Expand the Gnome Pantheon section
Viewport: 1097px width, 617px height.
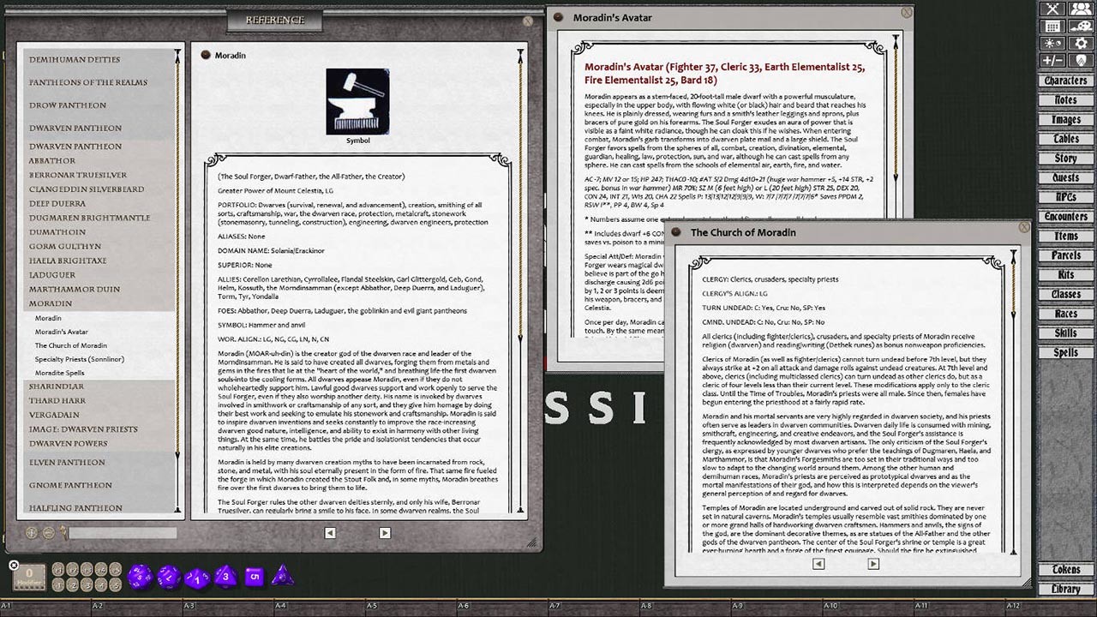tap(69, 485)
